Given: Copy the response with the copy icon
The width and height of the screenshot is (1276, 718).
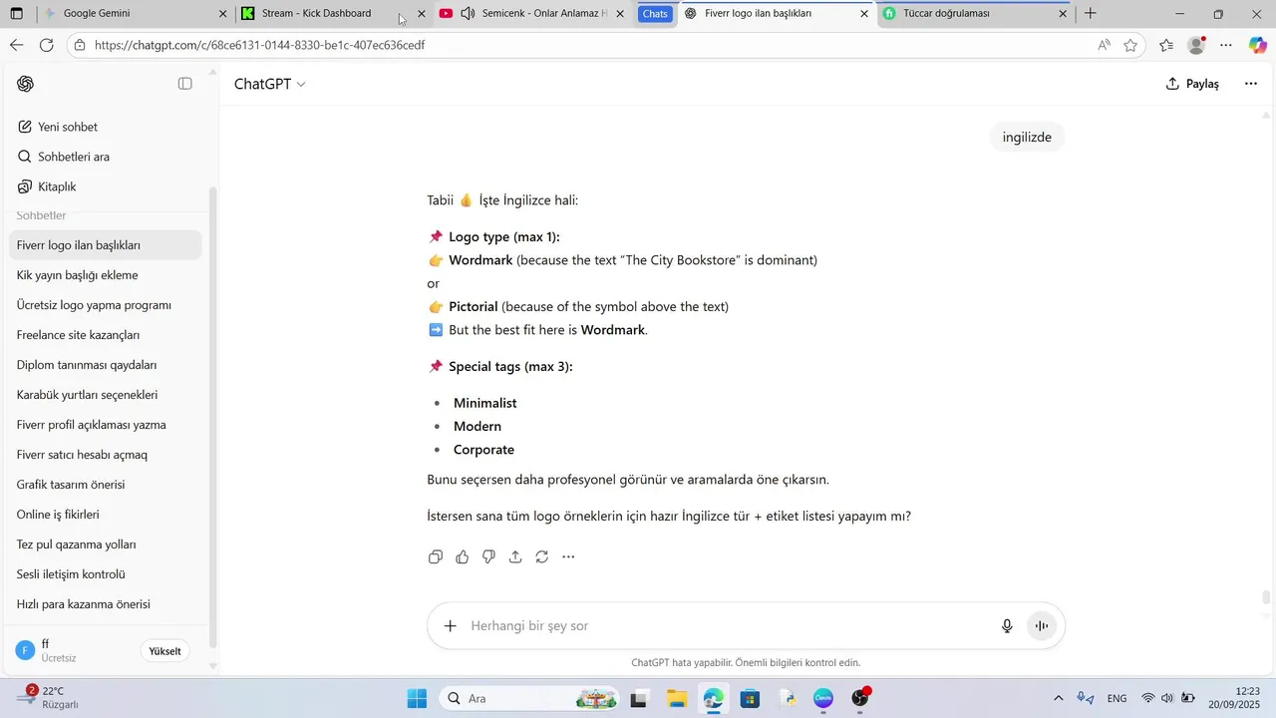Looking at the screenshot, I should pos(436,556).
